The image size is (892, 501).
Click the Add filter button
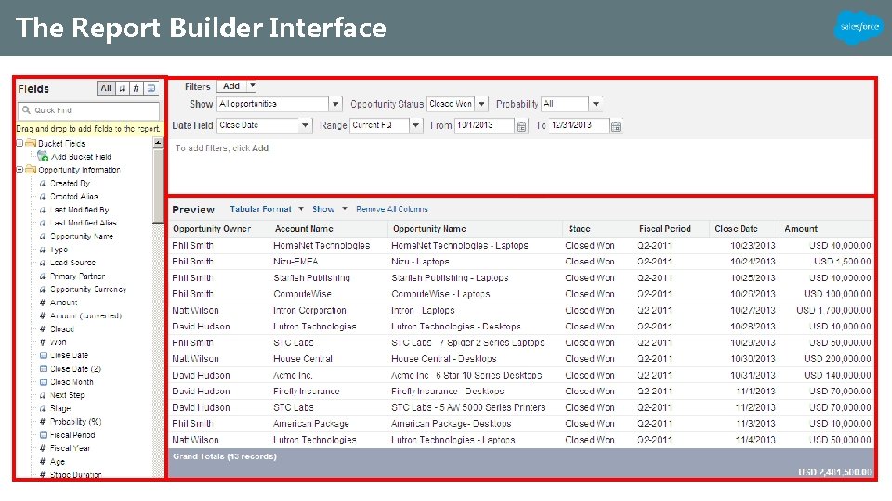(x=231, y=86)
